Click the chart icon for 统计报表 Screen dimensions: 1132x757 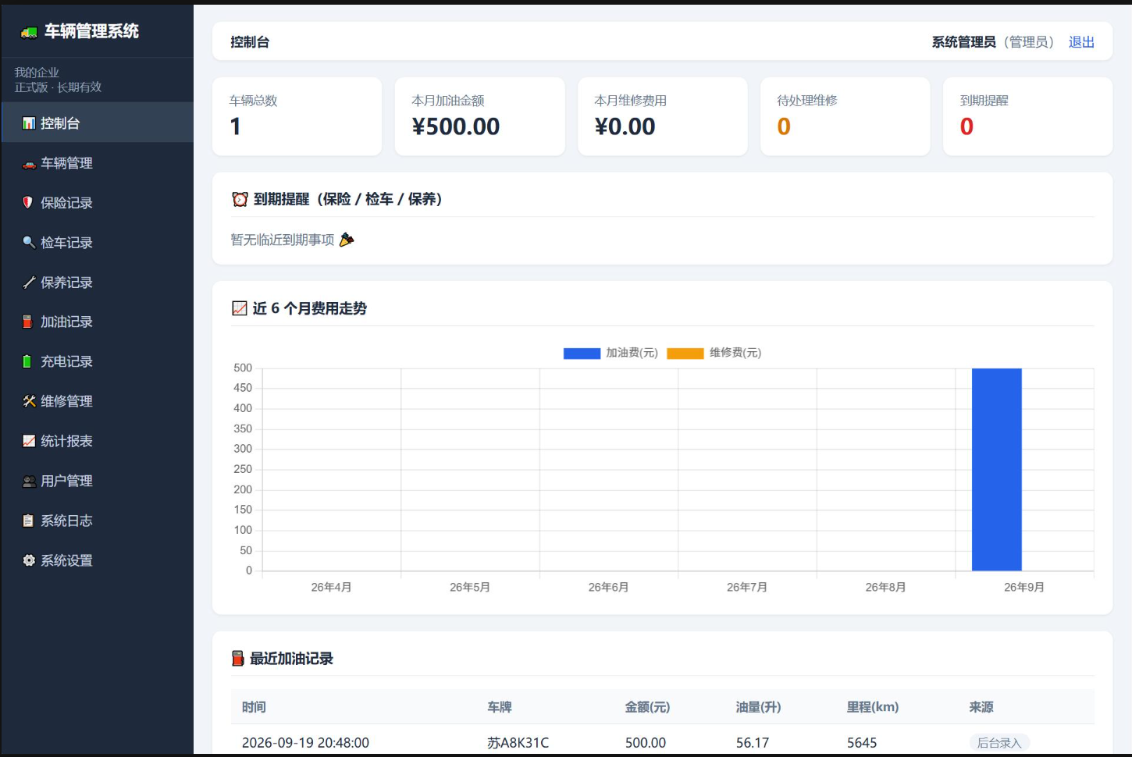tap(29, 441)
